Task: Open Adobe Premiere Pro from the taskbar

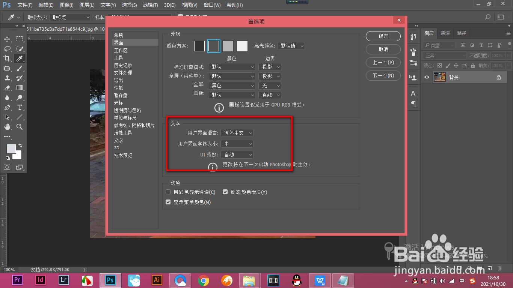Action: [17, 280]
